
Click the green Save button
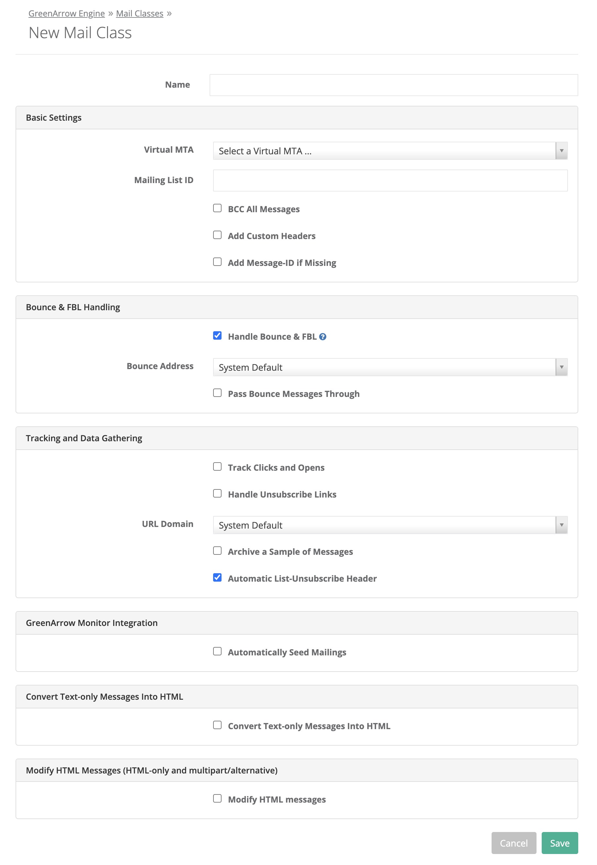click(x=559, y=843)
